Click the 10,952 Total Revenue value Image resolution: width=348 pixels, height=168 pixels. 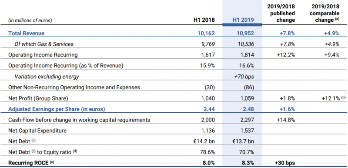[x=245, y=33]
